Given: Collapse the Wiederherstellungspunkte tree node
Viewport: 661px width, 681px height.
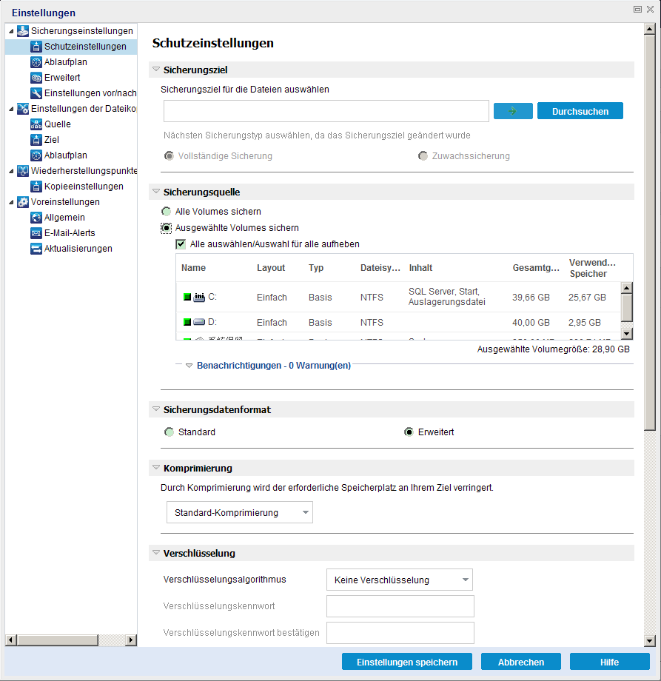Looking at the screenshot, I should coord(11,171).
